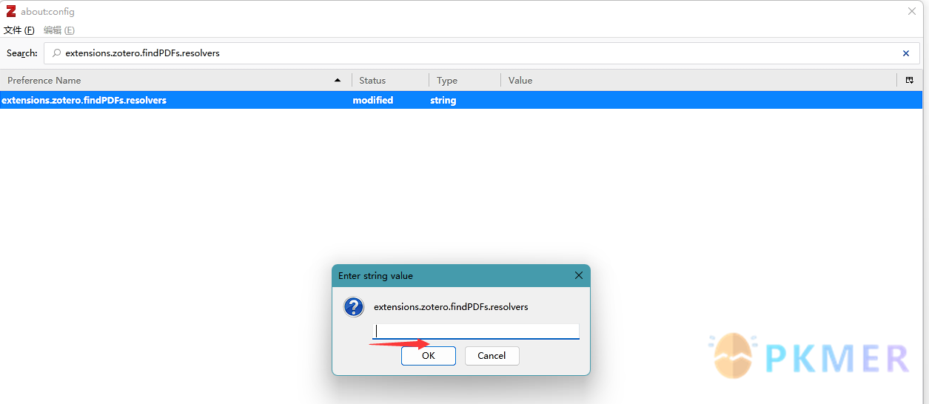Sort by Preference Name column header
The height and width of the screenshot is (404, 929).
(175, 80)
